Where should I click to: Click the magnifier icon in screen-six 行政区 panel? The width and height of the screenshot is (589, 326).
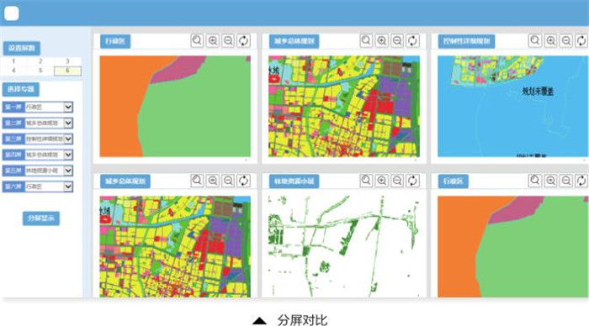point(535,181)
